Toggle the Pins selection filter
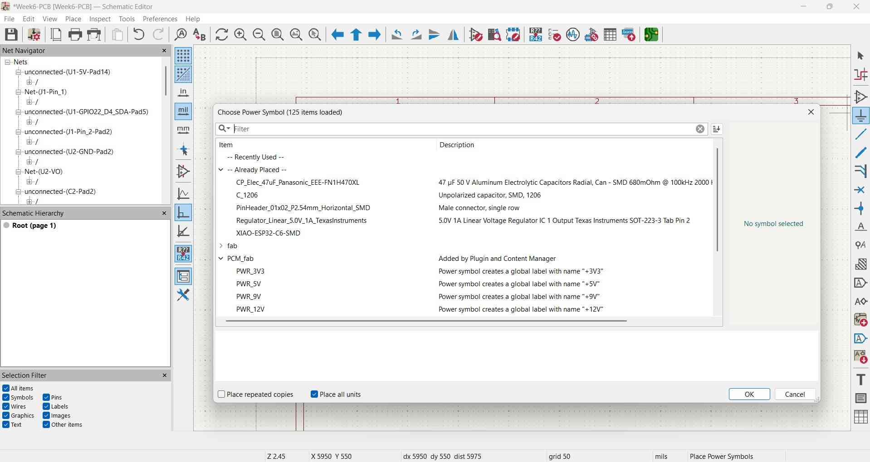 pyautogui.click(x=46, y=397)
